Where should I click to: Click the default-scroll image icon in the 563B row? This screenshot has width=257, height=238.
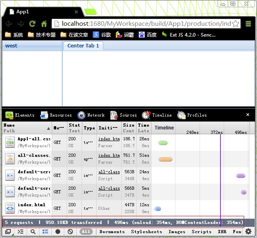point(10,175)
